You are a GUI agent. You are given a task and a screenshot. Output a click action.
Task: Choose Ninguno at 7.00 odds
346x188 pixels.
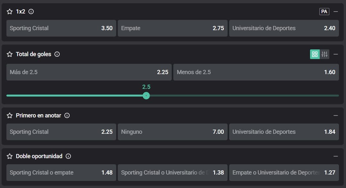[x=172, y=132]
